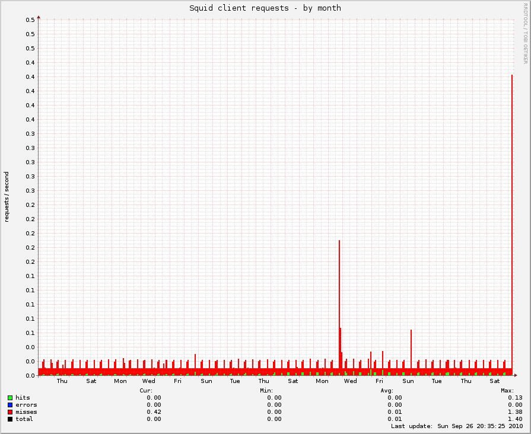This screenshot has width=531, height=434.
Task: Select the misses Avg value 0.01
Action: [395, 412]
